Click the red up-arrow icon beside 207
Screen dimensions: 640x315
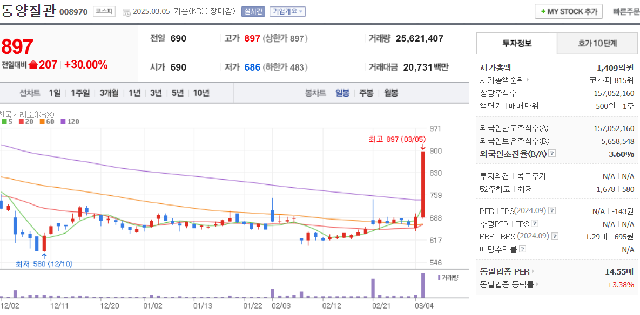coord(33,64)
